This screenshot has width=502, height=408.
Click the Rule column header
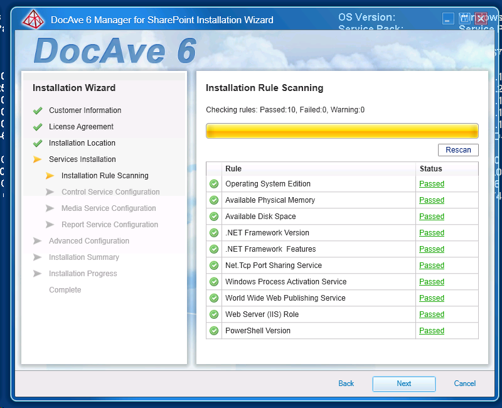click(233, 169)
